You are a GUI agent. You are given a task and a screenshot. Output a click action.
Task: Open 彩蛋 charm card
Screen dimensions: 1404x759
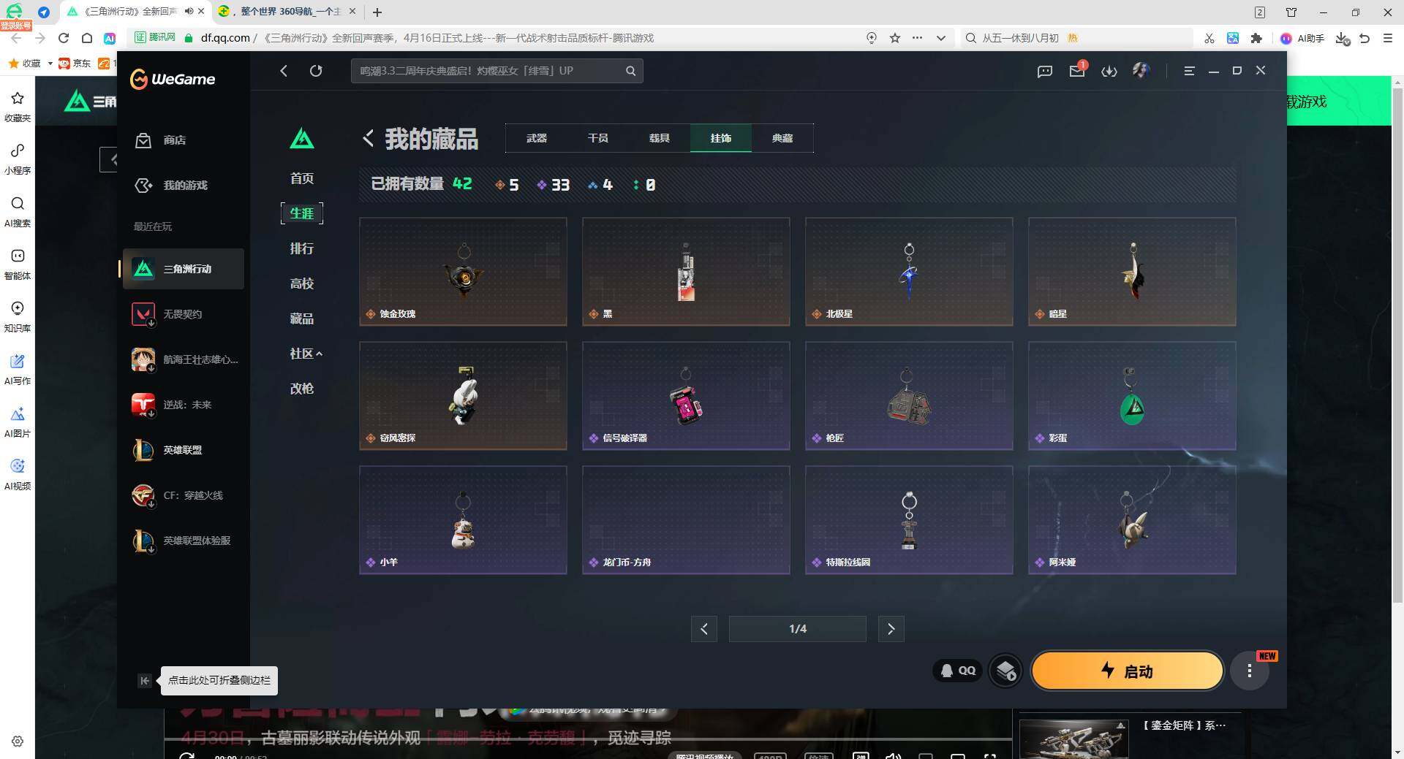point(1132,396)
